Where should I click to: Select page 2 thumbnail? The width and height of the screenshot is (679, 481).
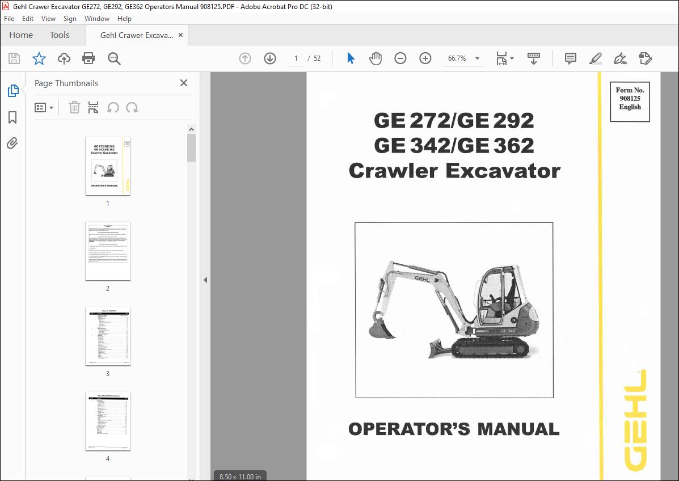tap(108, 251)
